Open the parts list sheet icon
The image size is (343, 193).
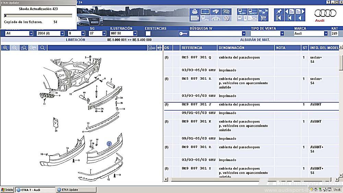pyautogui.click(x=194, y=18)
